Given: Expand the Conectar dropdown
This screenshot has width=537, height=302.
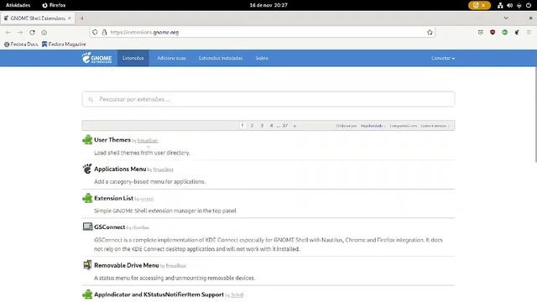Looking at the screenshot, I should (x=443, y=58).
